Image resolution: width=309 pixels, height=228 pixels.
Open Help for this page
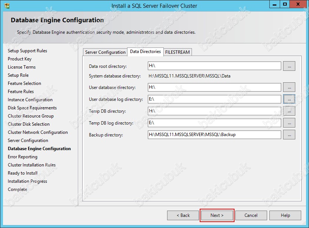pos(285,215)
